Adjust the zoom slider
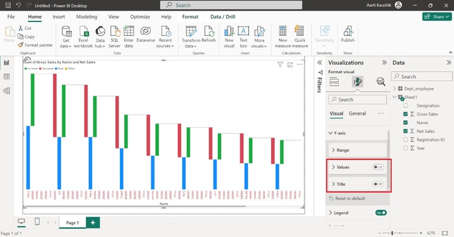 click(x=392, y=233)
